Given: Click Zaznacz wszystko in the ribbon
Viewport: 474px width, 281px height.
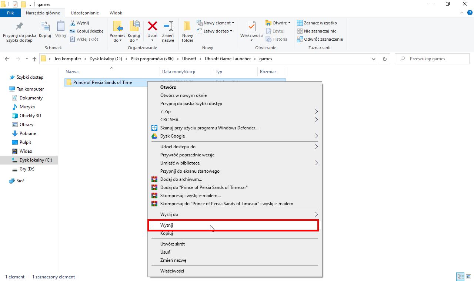Looking at the screenshot, I should pos(317,23).
